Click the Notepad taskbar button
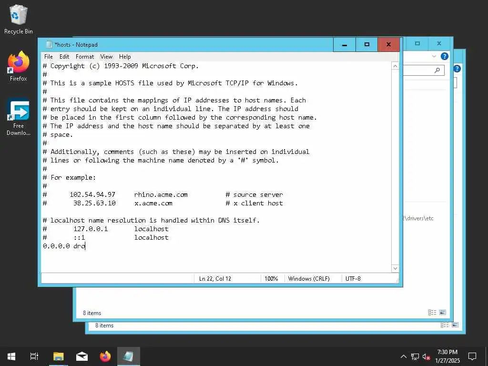Viewport: 488px width, 366px height. pyautogui.click(x=129, y=356)
